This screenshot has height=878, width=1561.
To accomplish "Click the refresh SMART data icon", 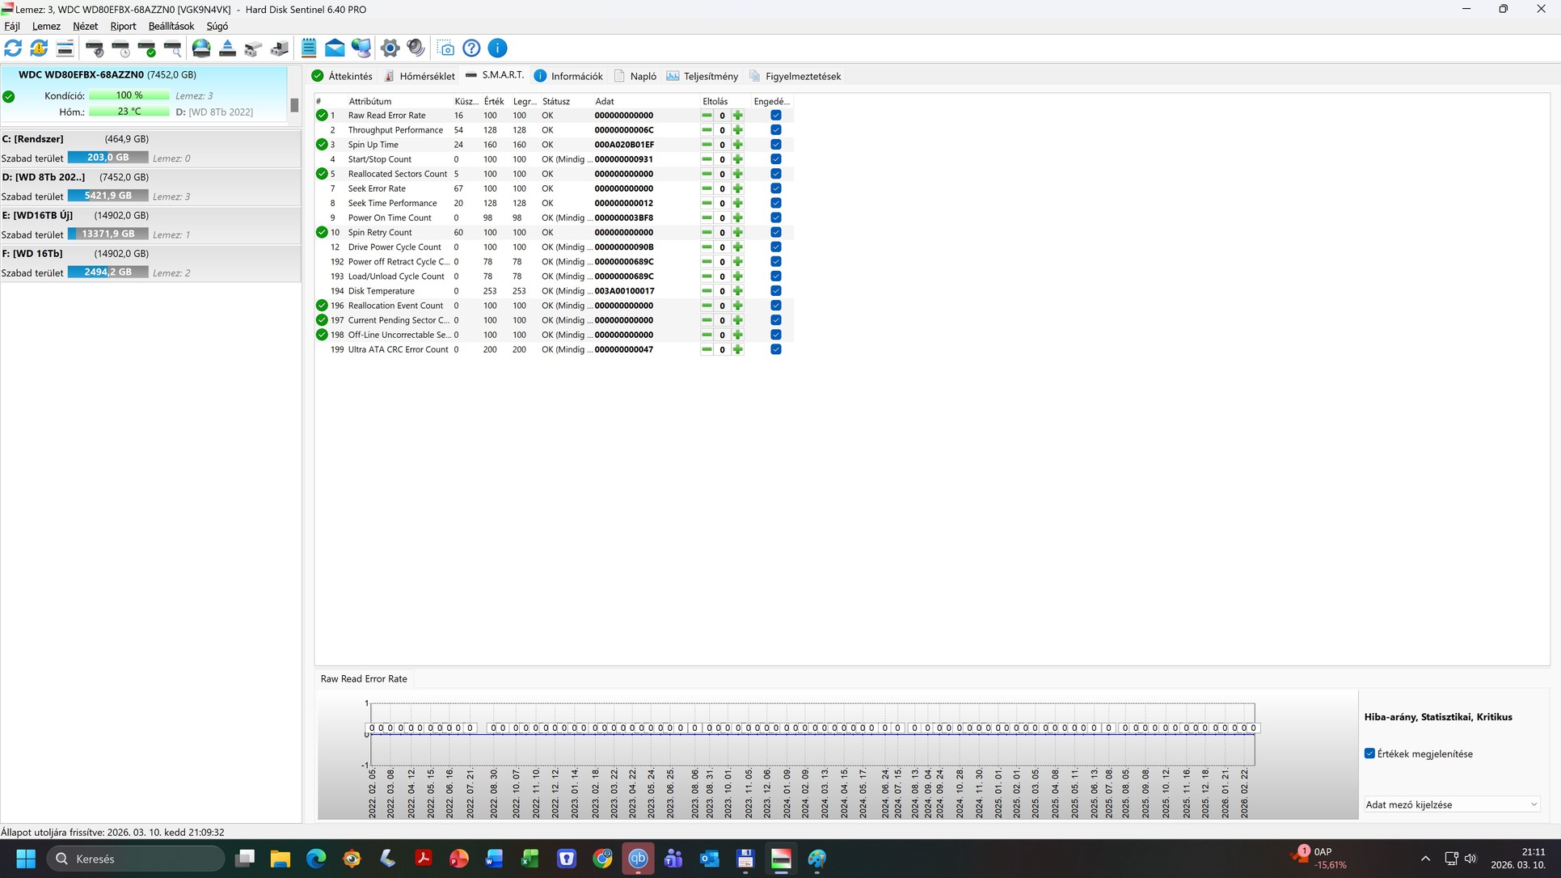I will [x=13, y=49].
